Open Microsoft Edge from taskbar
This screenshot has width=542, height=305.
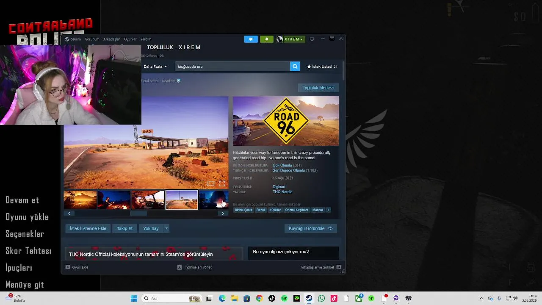click(x=222, y=298)
